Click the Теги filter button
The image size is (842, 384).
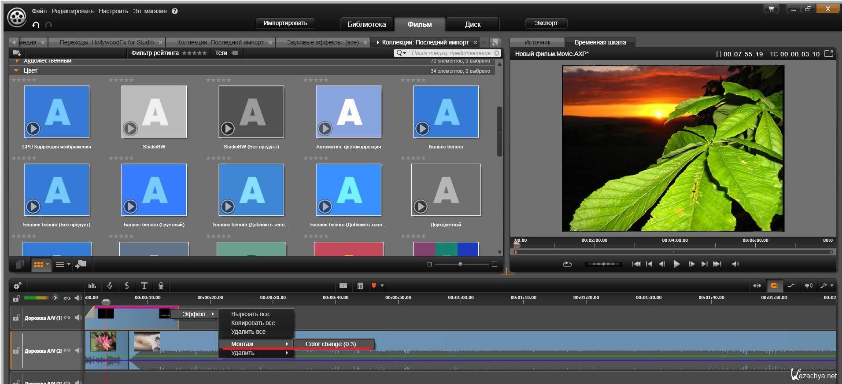(x=226, y=53)
